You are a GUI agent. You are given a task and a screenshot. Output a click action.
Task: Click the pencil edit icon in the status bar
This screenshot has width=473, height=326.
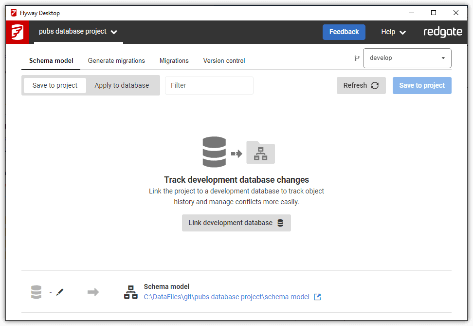point(59,292)
